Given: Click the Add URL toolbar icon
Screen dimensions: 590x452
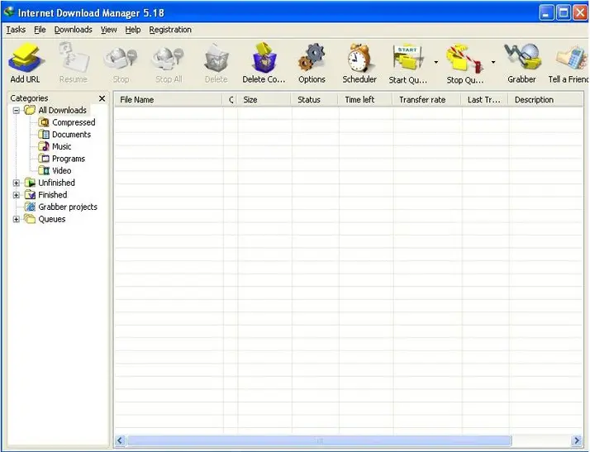Looking at the screenshot, I should click(x=26, y=57).
